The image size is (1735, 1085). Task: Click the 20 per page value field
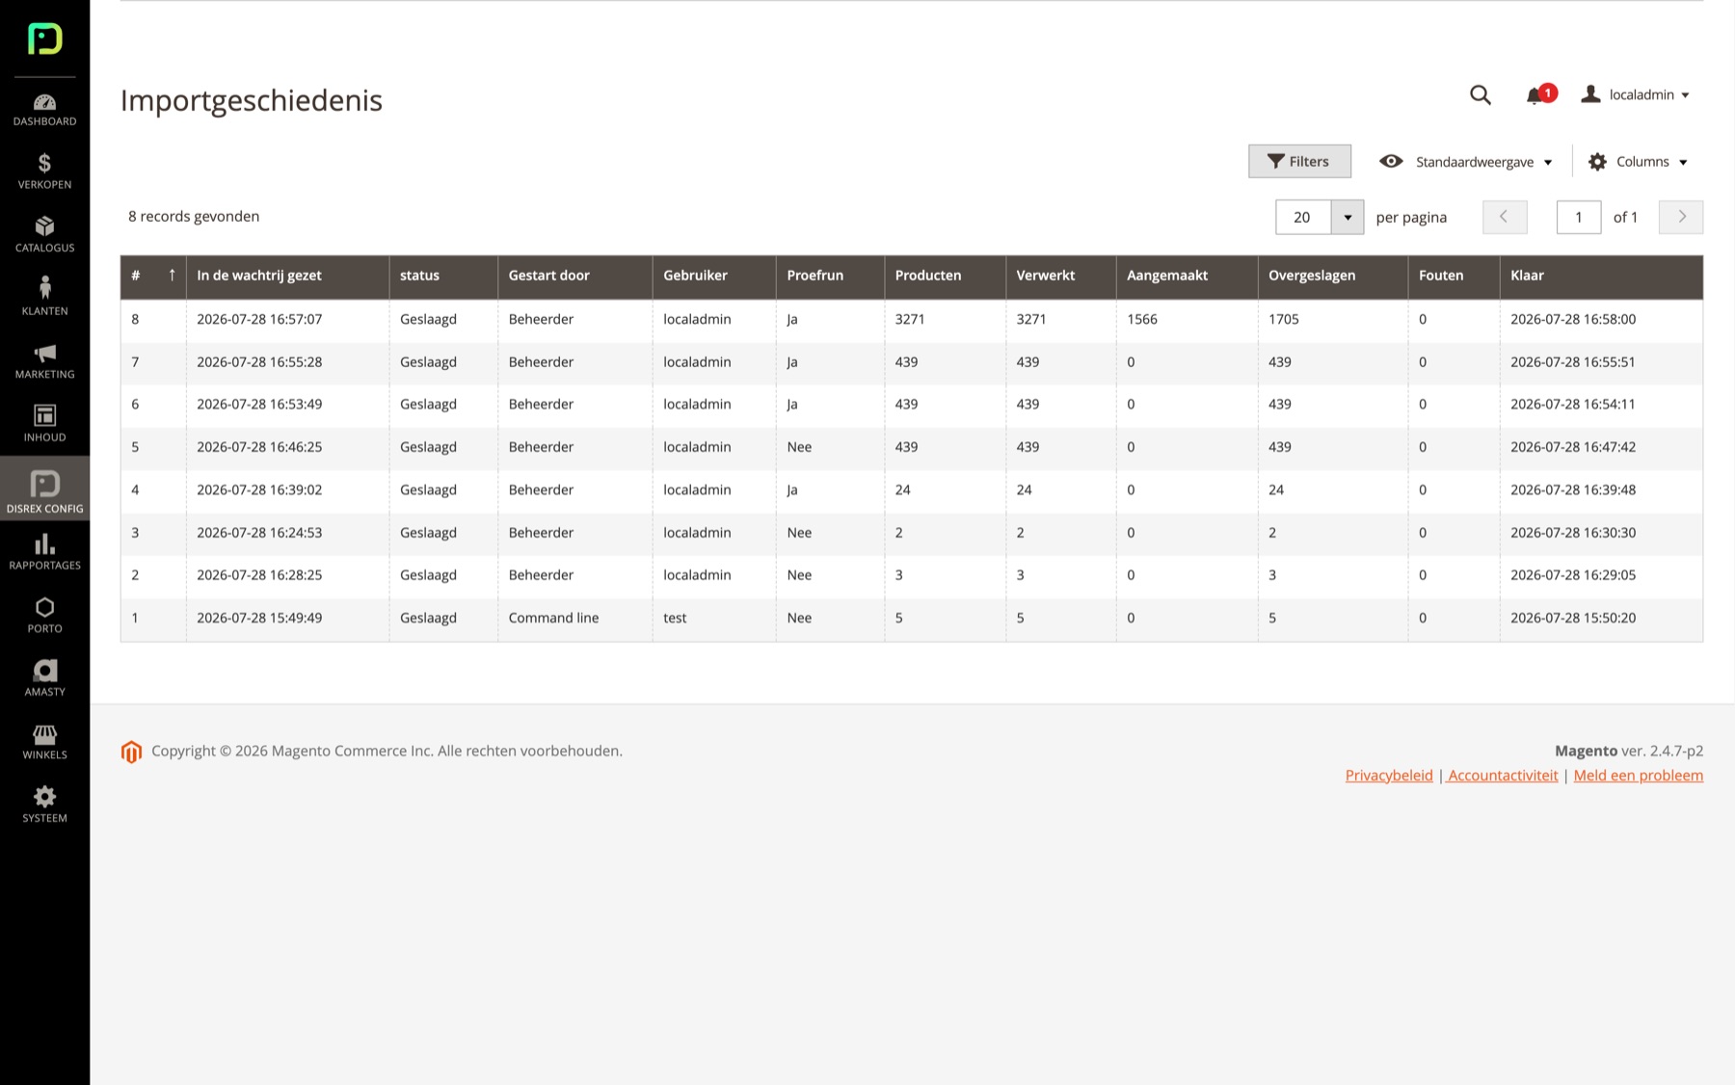click(1303, 217)
